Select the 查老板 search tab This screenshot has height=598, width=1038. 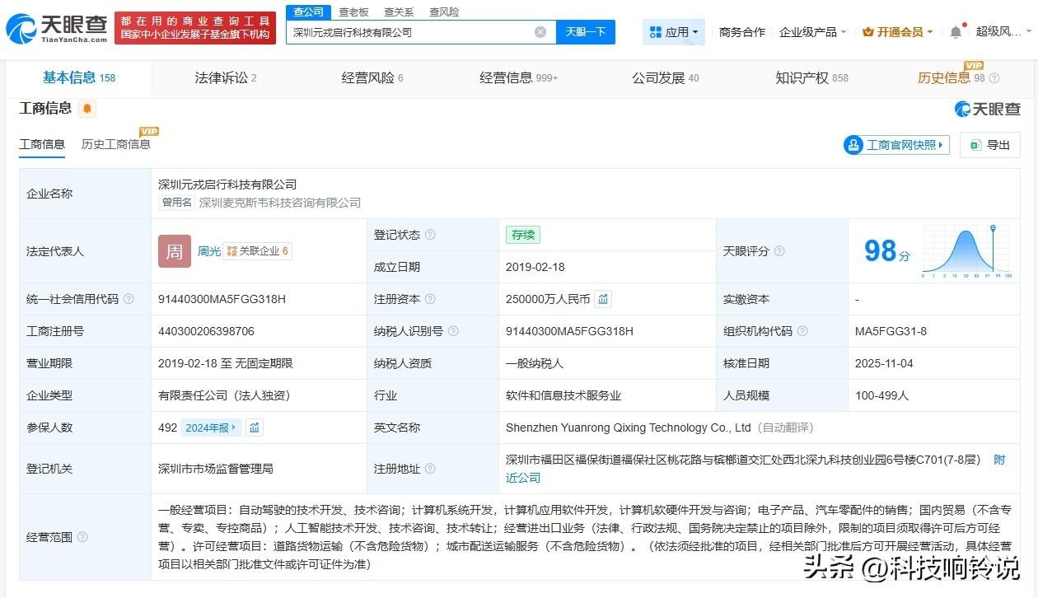tap(353, 12)
